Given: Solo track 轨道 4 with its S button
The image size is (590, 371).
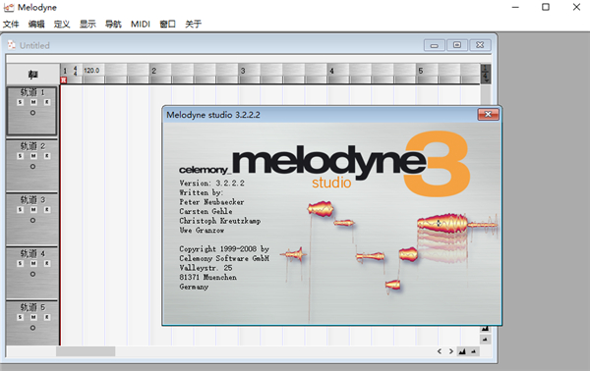Looking at the screenshot, I should coord(21,263).
